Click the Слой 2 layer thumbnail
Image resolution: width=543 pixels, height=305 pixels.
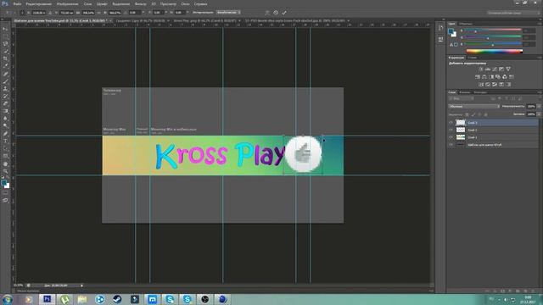tap(461, 130)
